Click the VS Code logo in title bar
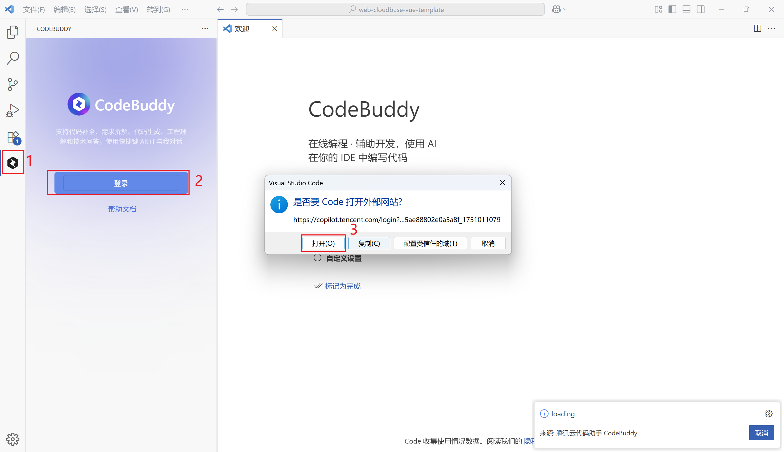This screenshot has height=452, width=784. point(9,9)
